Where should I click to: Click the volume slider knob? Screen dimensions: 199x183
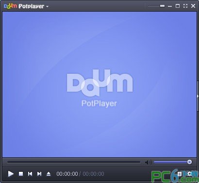(189, 162)
